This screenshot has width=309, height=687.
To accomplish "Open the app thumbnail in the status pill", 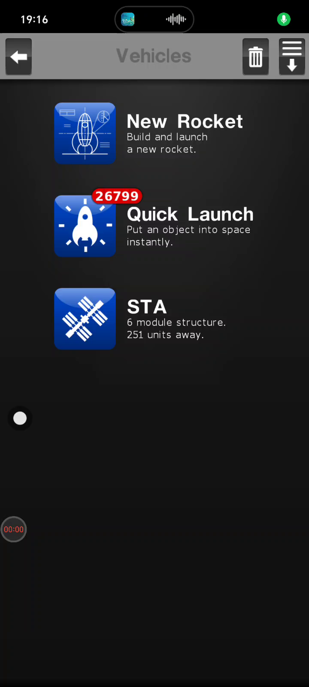I will [x=128, y=19].
